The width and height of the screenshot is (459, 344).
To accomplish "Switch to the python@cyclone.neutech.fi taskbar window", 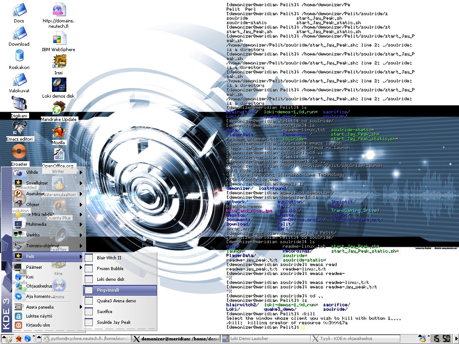I will click(x=87, y=339).
